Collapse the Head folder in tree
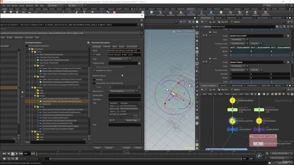 point(35,107)
